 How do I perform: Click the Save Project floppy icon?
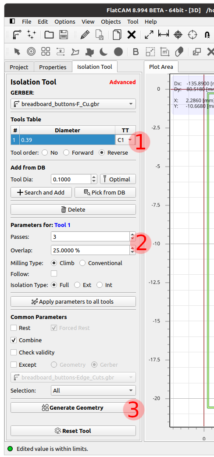pos(64,35)
